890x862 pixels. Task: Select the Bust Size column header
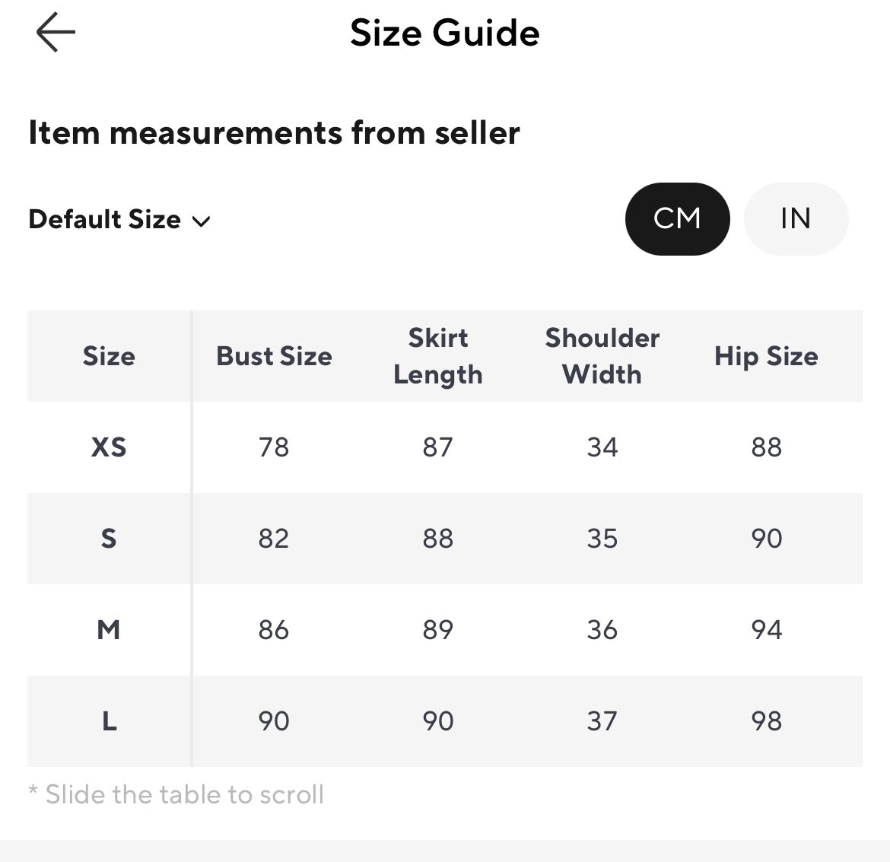(274, 356)
